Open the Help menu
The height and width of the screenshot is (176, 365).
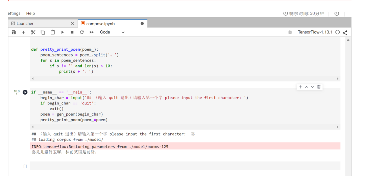tap(30, 14)
